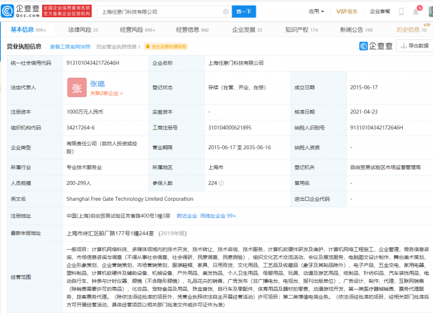Open the 企业套餐 menu item

pyautogui.click(x=380, y=12)
